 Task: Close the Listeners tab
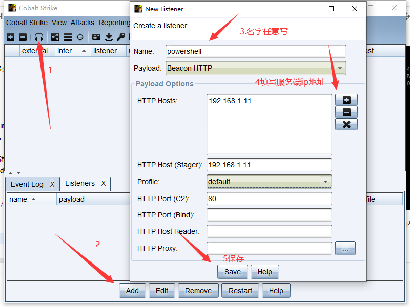point(104,183)
